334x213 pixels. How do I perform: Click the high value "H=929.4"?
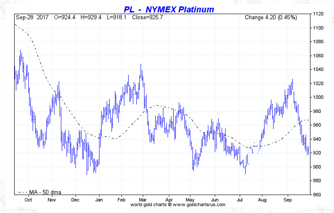[x=91, y=18]
